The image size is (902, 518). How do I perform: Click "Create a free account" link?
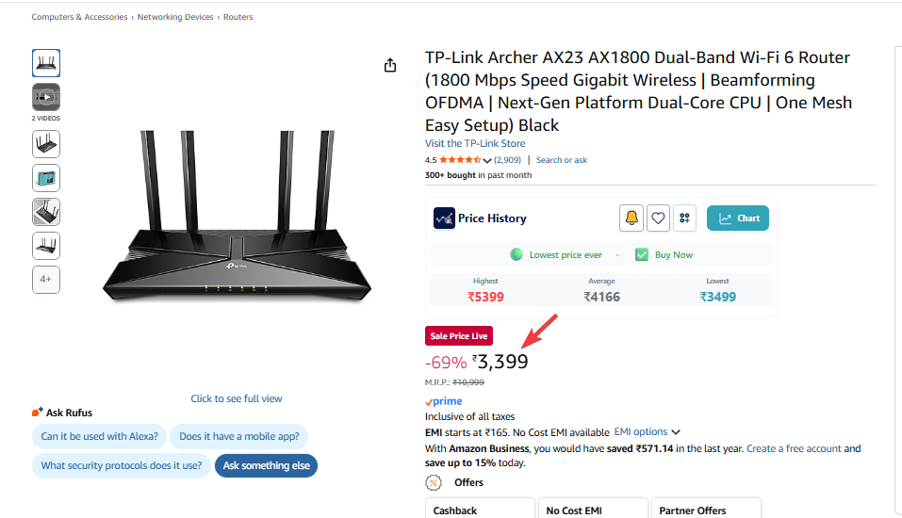[x=794, y=449]
